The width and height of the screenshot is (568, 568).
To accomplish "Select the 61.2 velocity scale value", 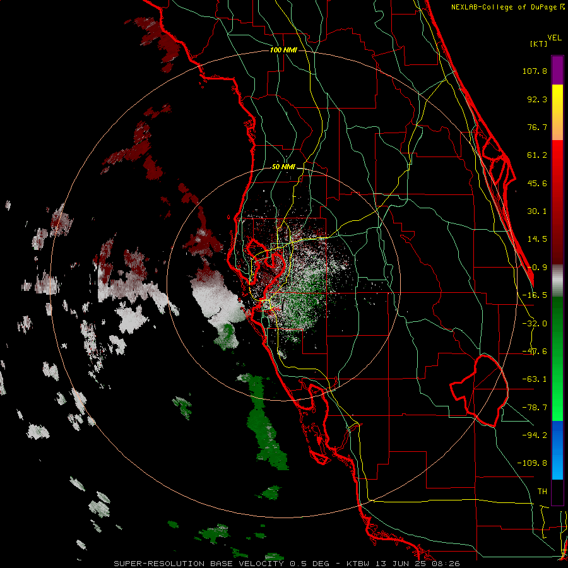I will click(537, 155).
